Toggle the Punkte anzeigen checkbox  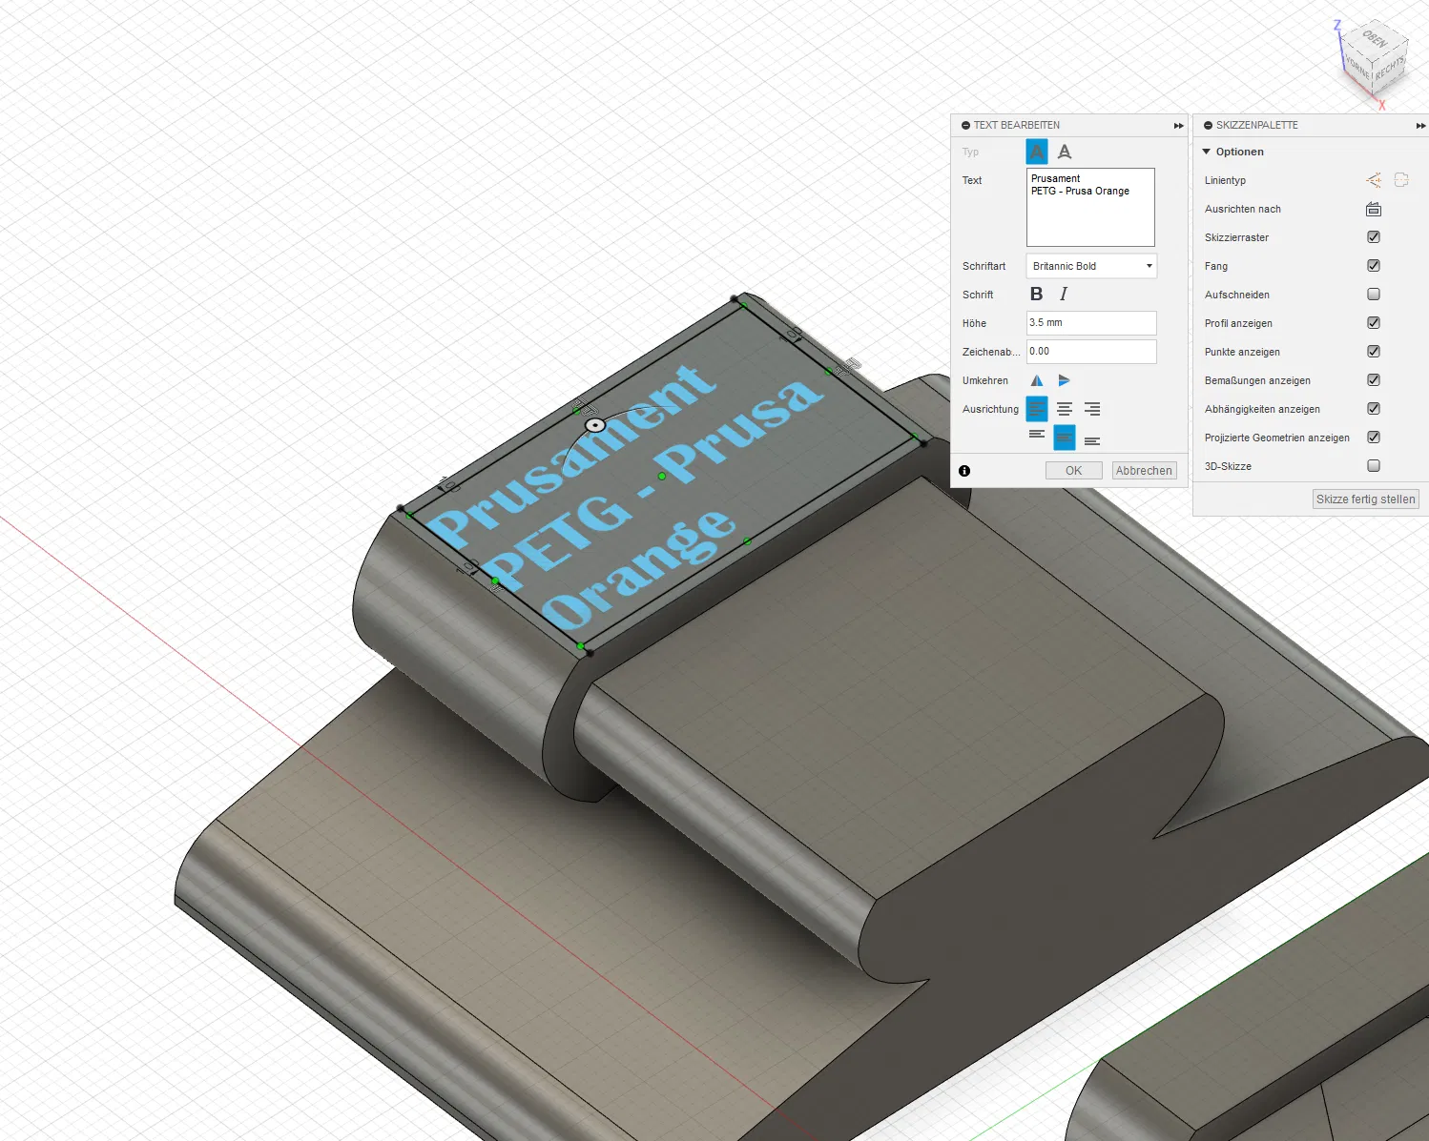tap(1374, 352)
